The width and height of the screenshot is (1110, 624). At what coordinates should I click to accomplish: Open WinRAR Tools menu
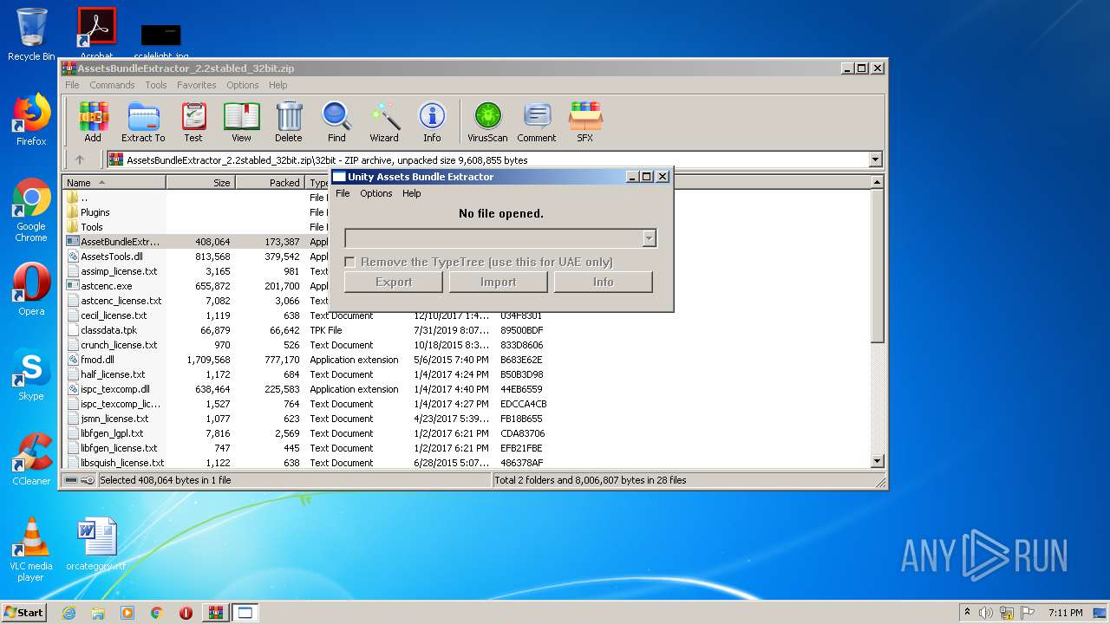156,85
